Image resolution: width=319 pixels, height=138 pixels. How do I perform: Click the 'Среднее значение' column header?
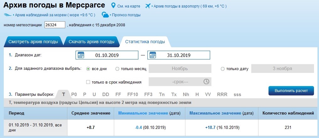click(x=91, y=113)
